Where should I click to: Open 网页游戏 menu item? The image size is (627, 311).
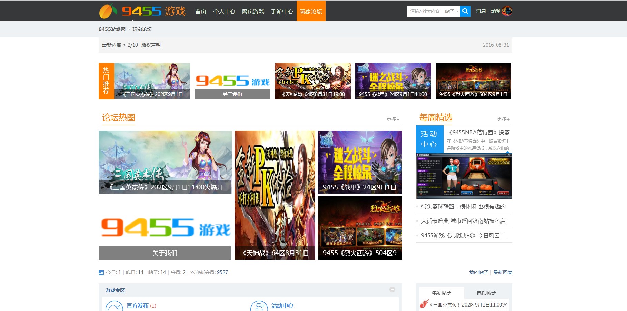pyautogui.click(x=253, y=11)
